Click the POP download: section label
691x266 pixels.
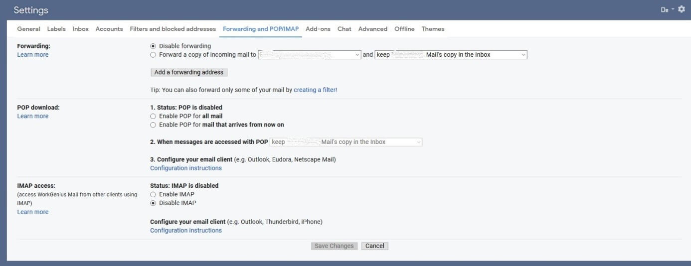point(38,108)
